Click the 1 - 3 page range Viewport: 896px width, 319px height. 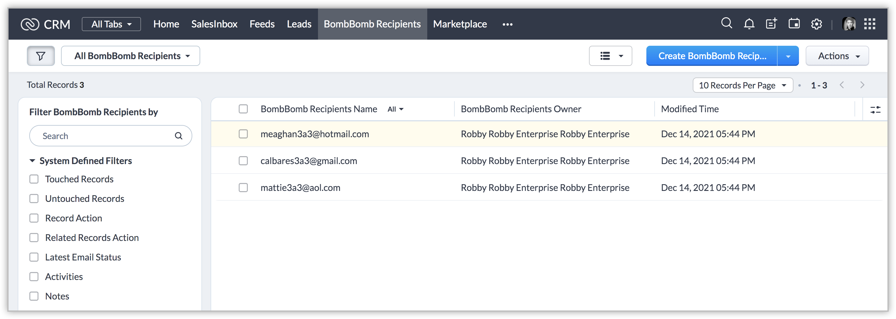(x=819, y=85)
